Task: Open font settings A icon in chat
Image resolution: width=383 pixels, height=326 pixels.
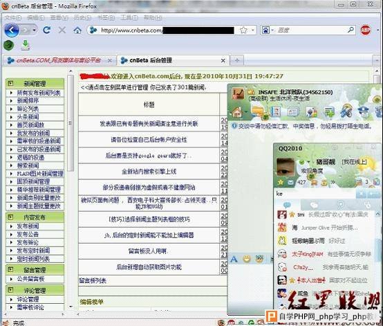Action: [x=234, y=259]
